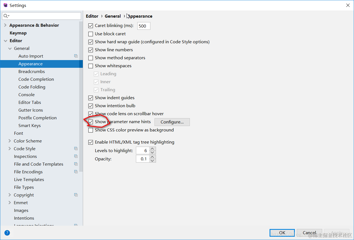Toggle Show indent guides checkbox
Screen dimensions: 354x240
90,98
